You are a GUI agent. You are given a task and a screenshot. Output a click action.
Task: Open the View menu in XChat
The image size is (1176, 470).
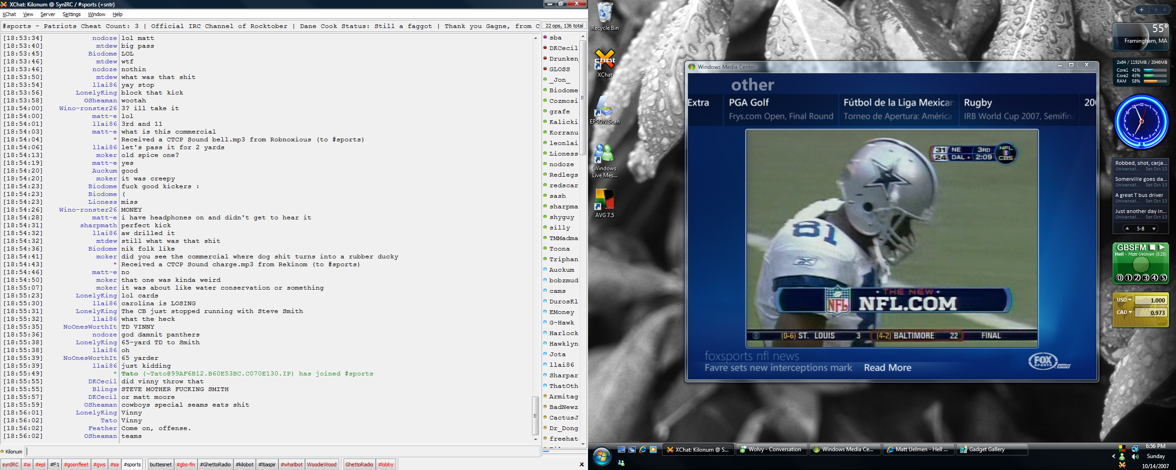pyautogui.click(x=28, y=14)
